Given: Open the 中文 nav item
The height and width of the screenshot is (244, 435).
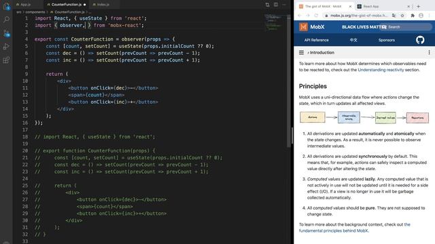Looking at the screenshot, I should pos(353,40).
